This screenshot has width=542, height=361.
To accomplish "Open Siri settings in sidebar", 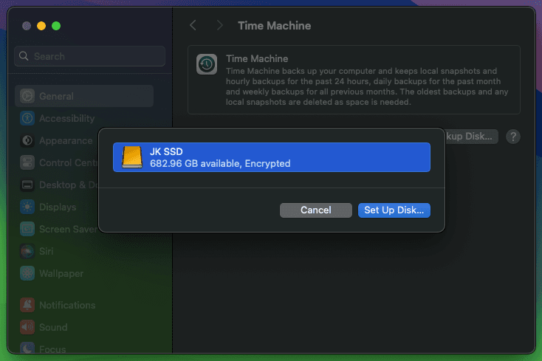I will click(84, 251).
